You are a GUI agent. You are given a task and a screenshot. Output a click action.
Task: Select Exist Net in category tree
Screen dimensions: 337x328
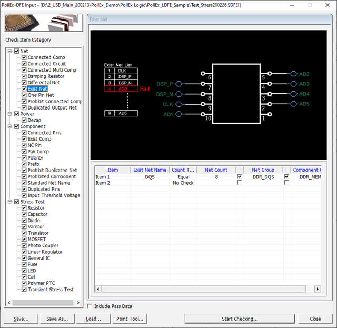coord(37,89)
